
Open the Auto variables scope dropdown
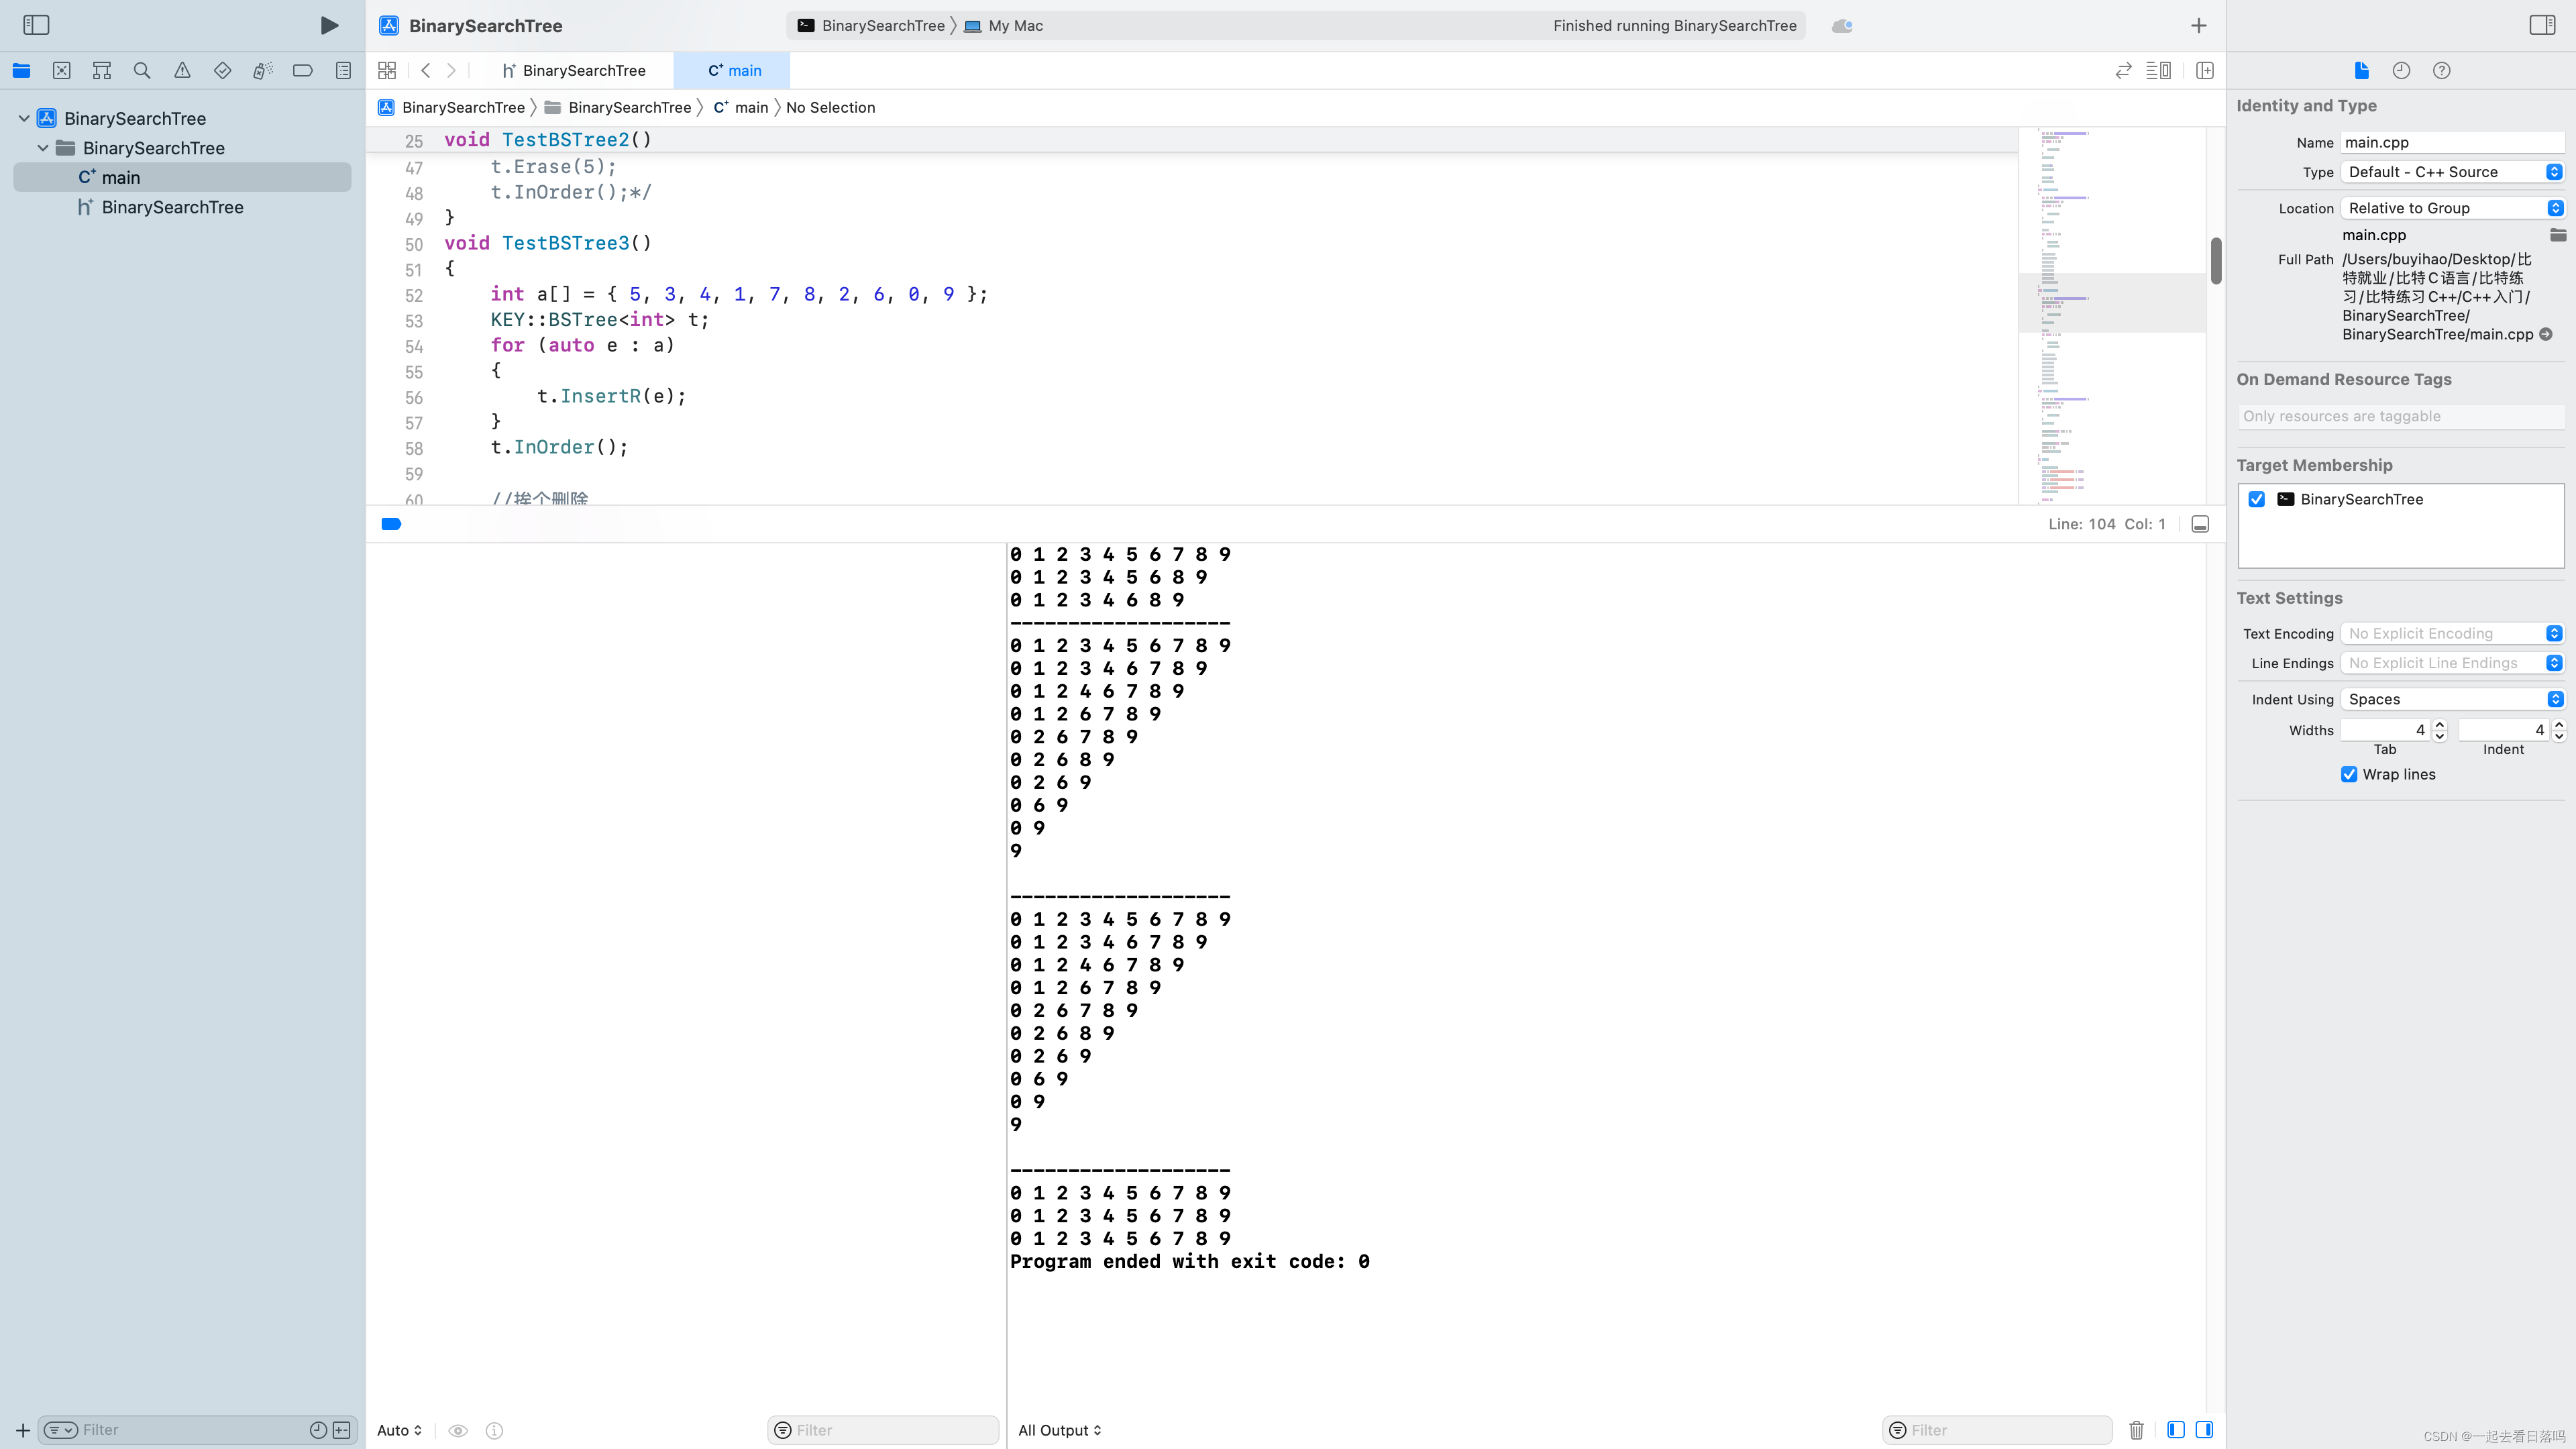(399, 1430)
